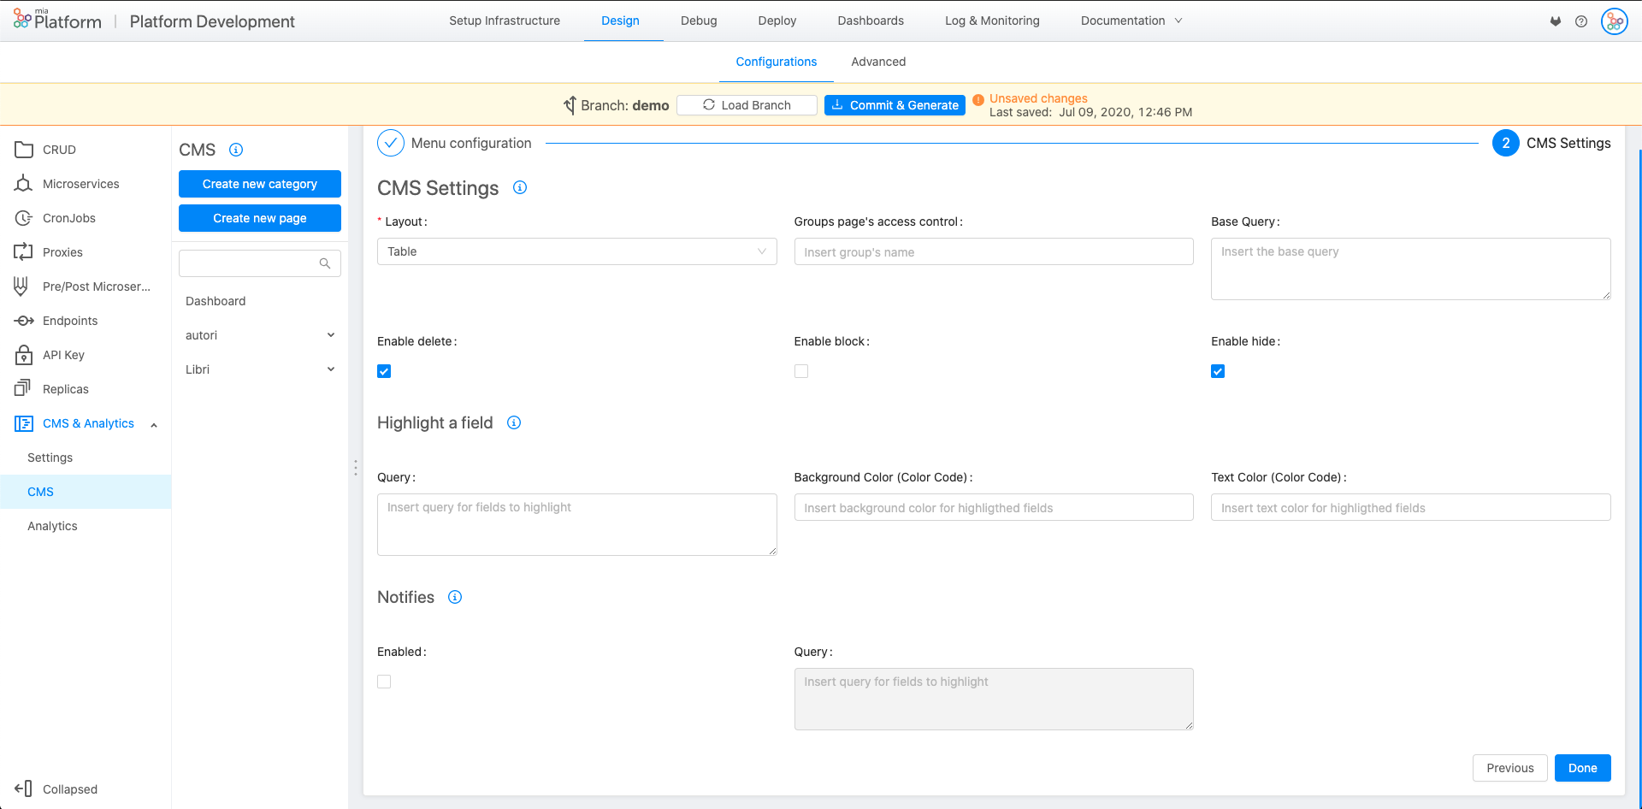1642x809 pixels.
Task: Check the Enable block checkbox
Action: (801, 371)
